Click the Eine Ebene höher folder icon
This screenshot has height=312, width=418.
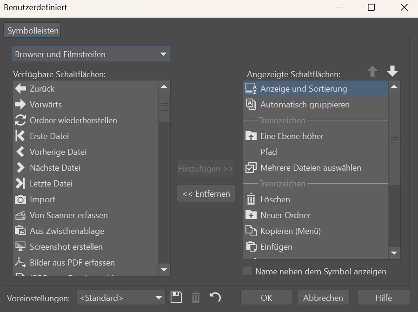tap(251, 136)
